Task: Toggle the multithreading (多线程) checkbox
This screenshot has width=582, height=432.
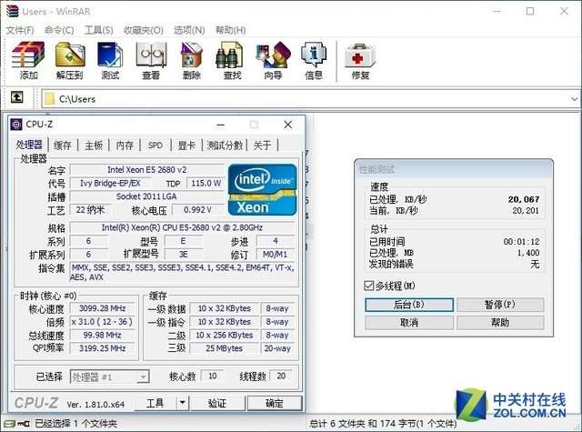Action: [x=369, y=286]
